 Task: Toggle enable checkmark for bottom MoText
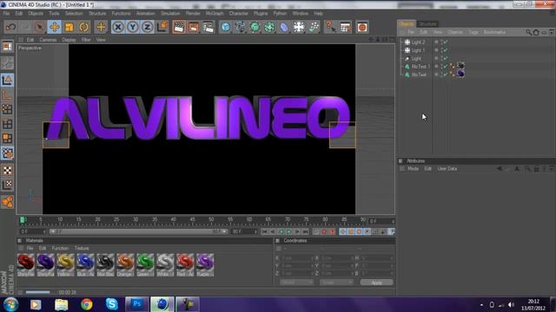[x=445, y=75]
